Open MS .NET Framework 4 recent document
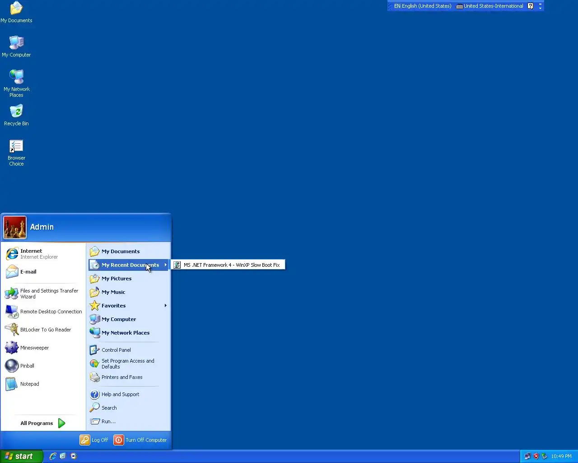Image resolution: width=578 pixels, height=463 pixels. 228,265
